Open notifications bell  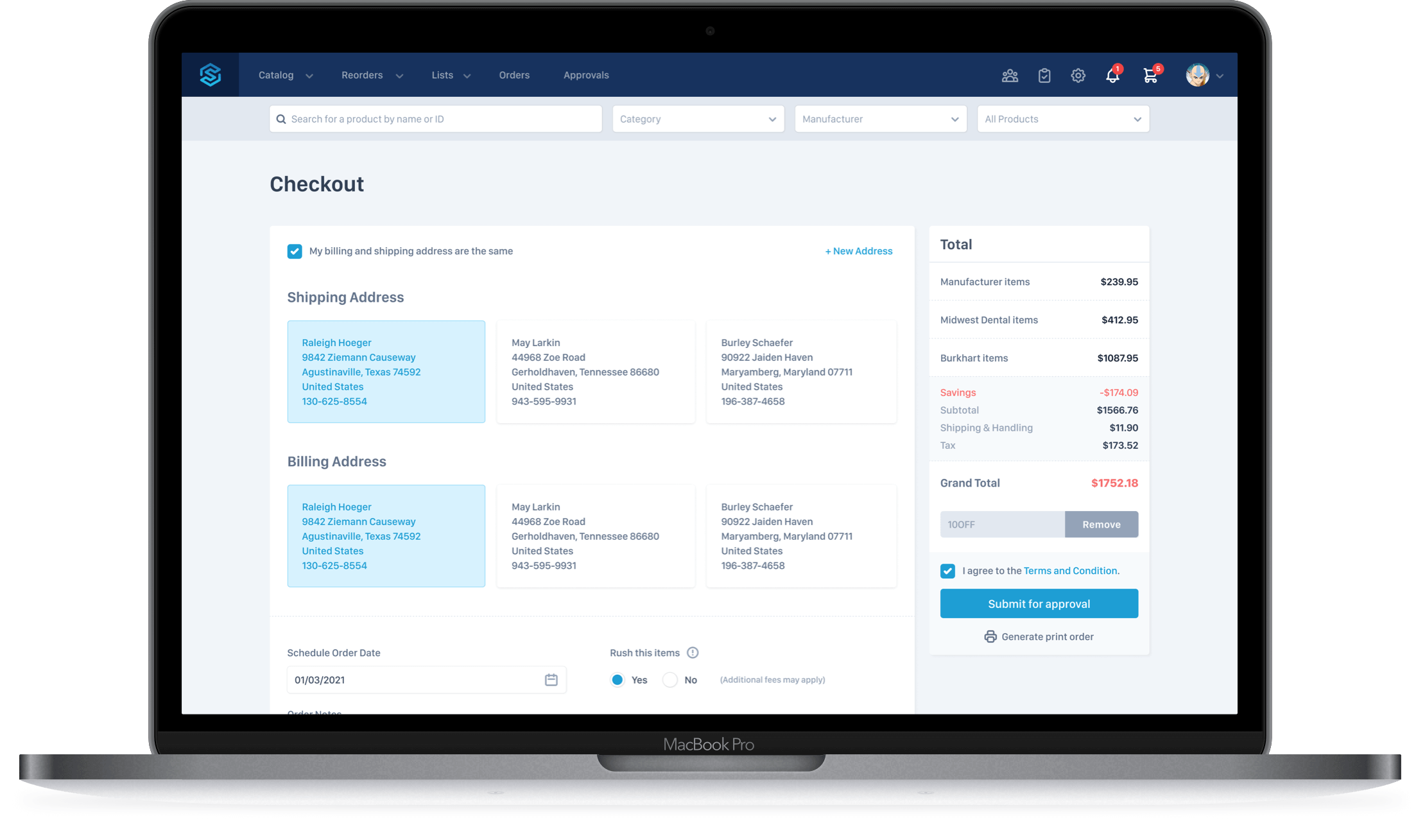(x=1112, y=76)
